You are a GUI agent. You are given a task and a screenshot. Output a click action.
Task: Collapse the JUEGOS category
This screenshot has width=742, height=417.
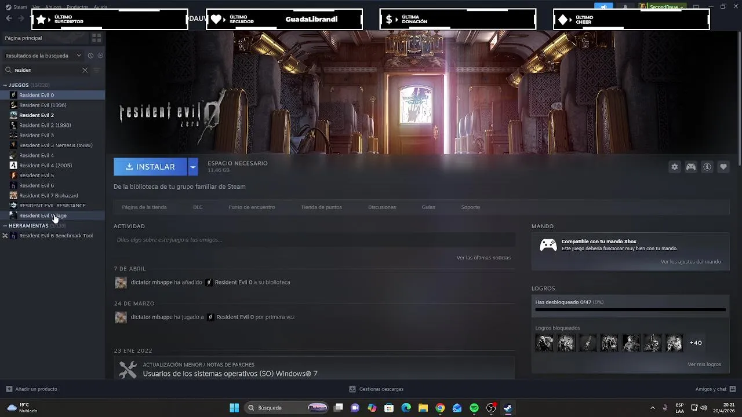pyautogui.click(x=5, y=85)
